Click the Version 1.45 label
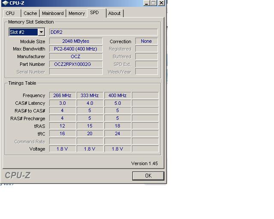274x219 pixels. 145,163
